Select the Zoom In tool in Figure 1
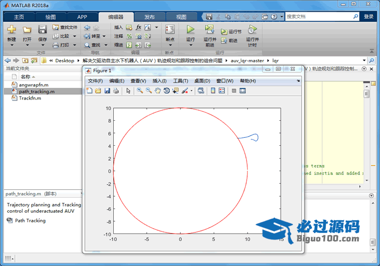 point(140,90)
